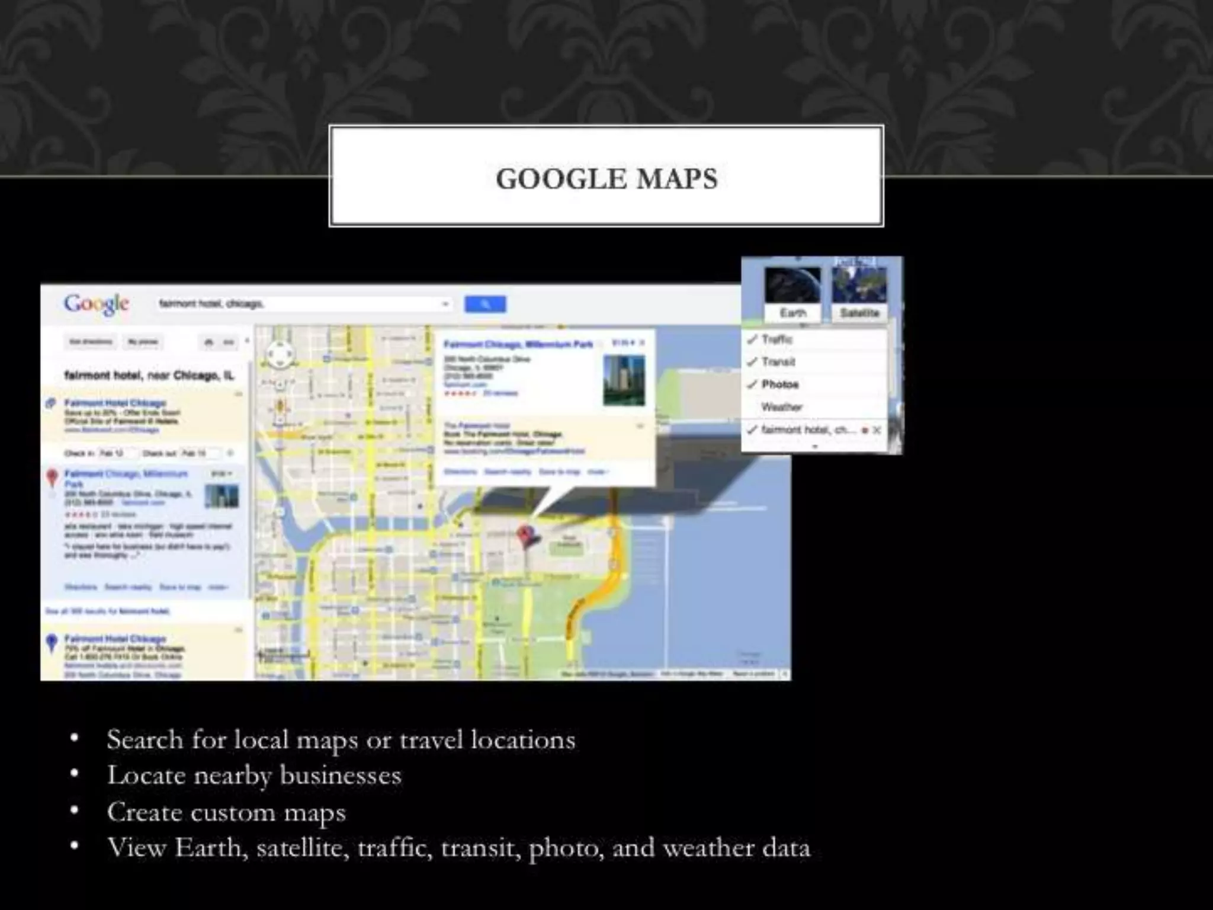This screenshot has height=910, width=1213.
Task: Click the star rating reviews link in sidebar
Action: tap(101, 514)
